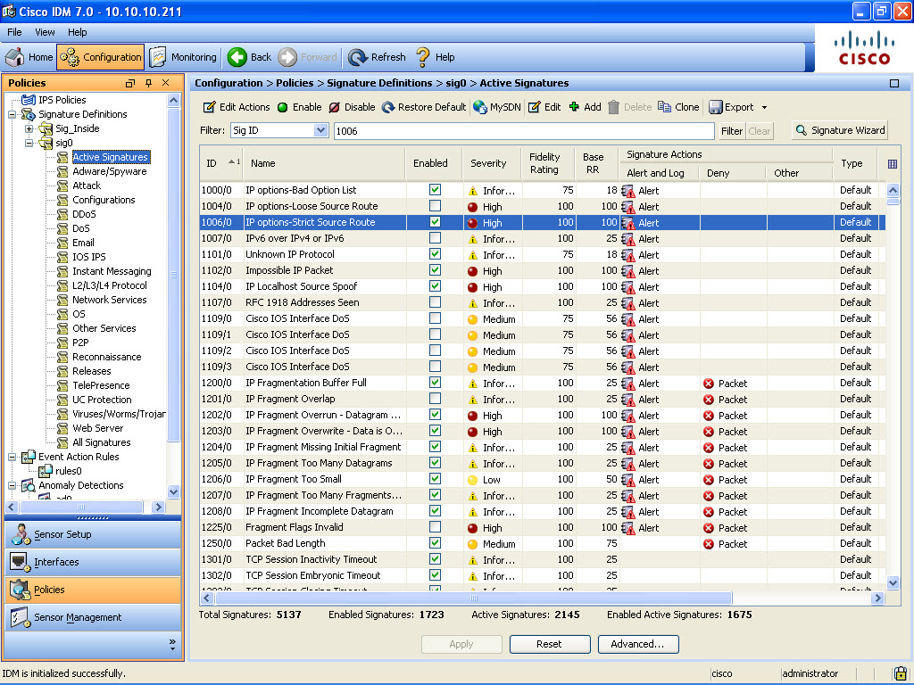Open the View menu
This screenshot has height=685, width=914.
point(45,32)
